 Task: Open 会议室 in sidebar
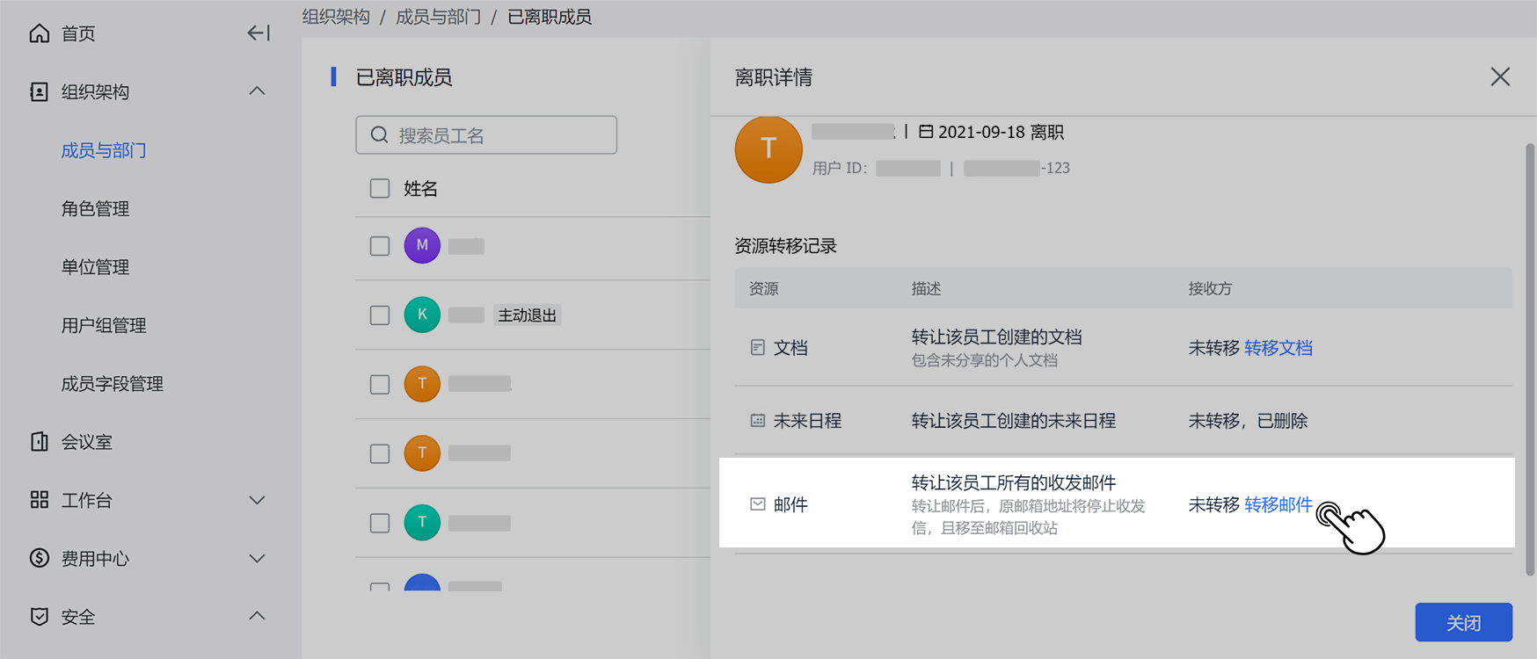[x=86, y=441]
